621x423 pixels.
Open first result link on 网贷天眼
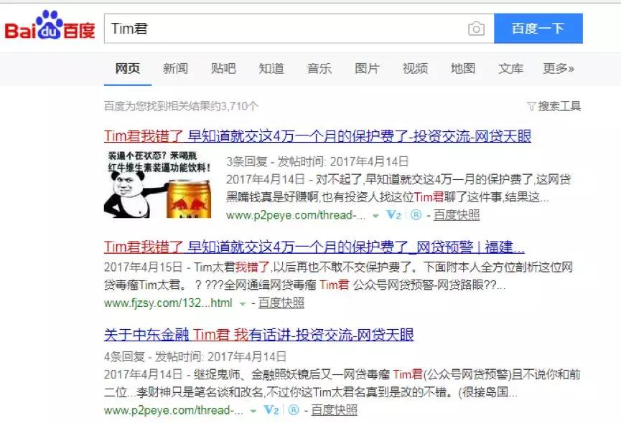[317, 136]
